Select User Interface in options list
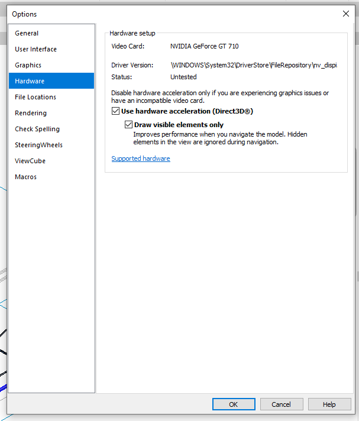This screenshot has height=421, width=359. [51, 49]
